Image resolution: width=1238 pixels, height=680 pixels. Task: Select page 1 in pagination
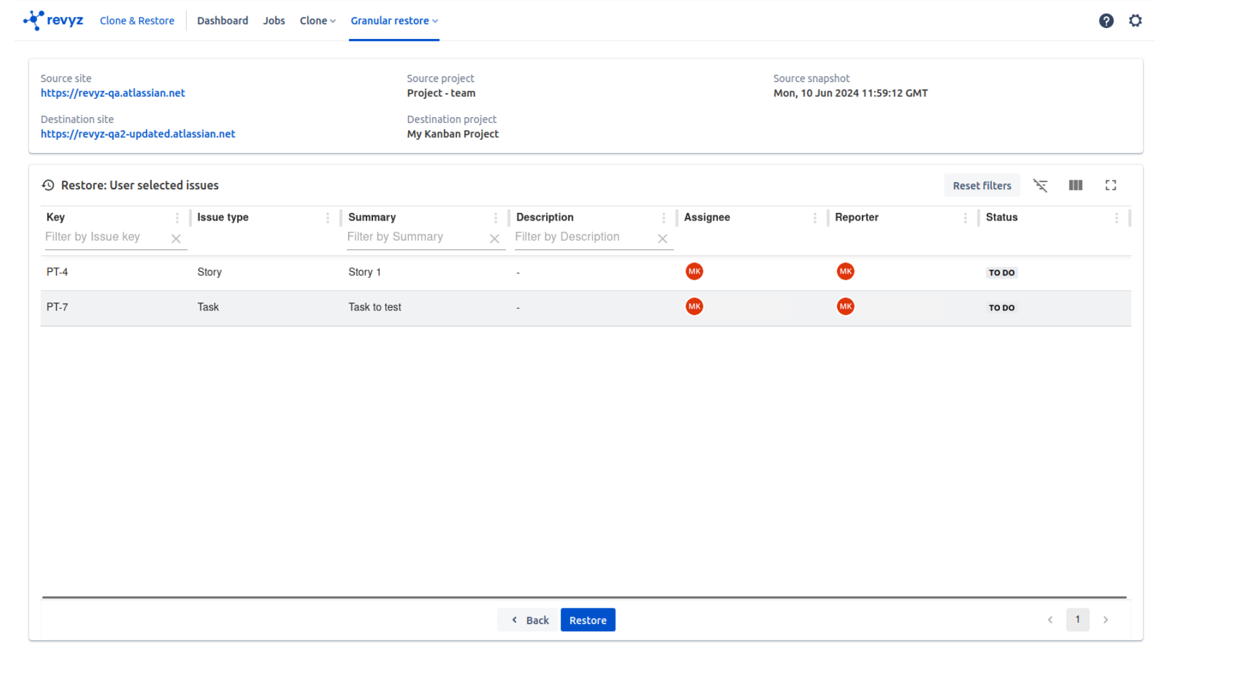point(1078,619)
